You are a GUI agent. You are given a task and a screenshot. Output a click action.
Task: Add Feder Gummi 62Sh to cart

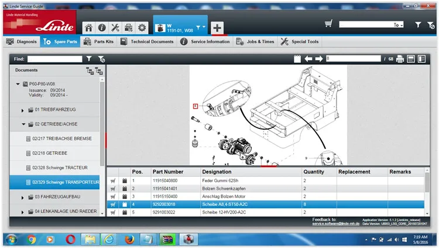click(x=113, y=181)
